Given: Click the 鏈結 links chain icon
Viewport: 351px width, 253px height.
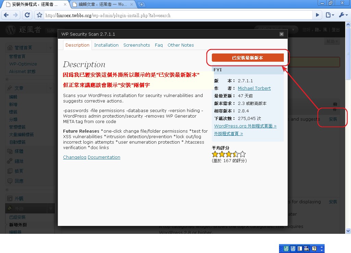Looking at the screenshot, I should point(10,161).
